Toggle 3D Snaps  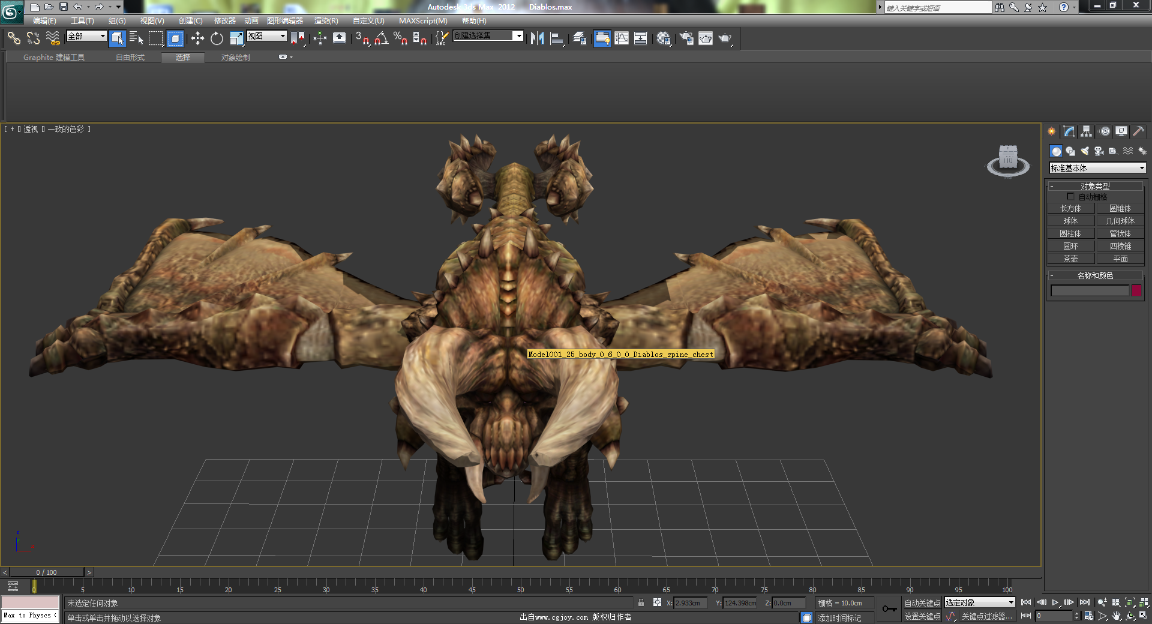coord(362,38)
